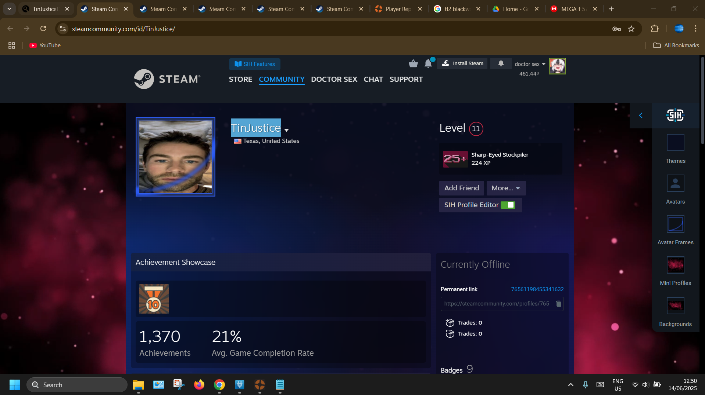View site information icon in address bar
Screen dimensions: 705x395
(63, 29)
